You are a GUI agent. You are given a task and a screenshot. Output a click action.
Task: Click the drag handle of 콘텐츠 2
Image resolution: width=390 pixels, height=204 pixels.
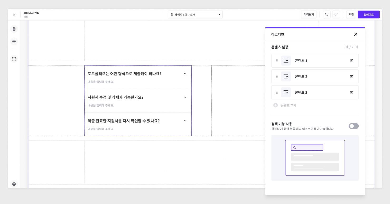coord(277,76)
